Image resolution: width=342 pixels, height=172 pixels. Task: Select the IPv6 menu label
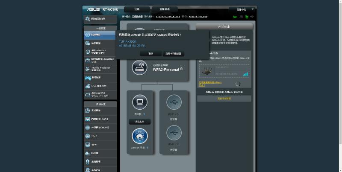click(x=94, y=136)
